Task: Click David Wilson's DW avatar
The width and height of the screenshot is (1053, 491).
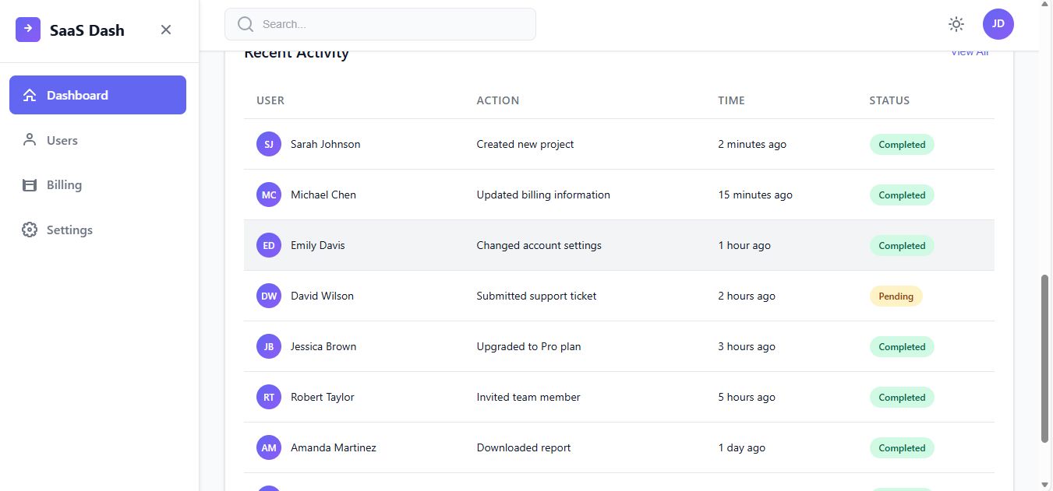Action: [269, 296]
